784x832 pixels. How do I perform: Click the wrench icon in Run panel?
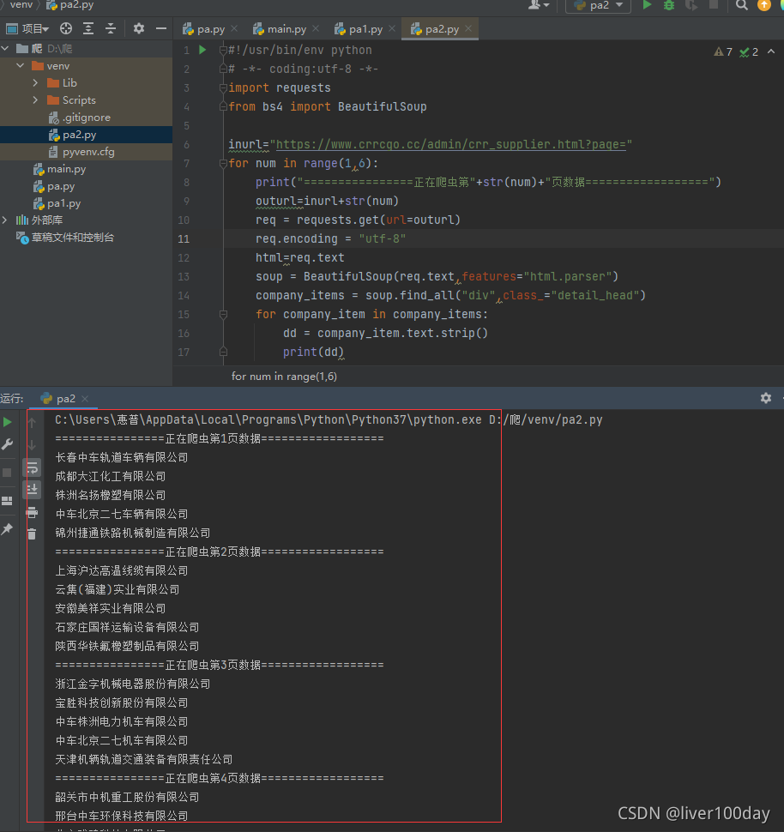[8, 444]
